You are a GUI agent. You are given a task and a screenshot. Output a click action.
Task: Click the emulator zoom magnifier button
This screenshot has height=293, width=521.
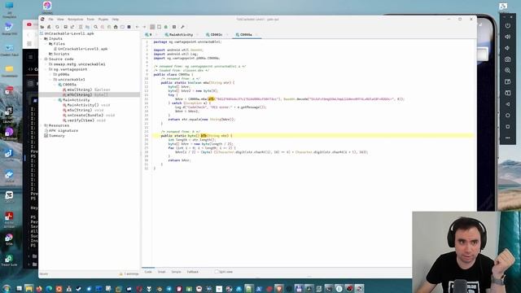(508, 71)
